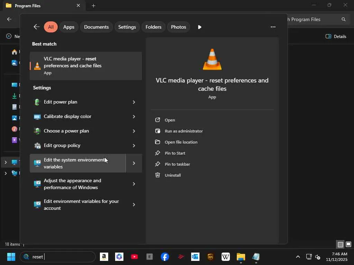Expand Choose a power plan chevron

pos(134,131)
